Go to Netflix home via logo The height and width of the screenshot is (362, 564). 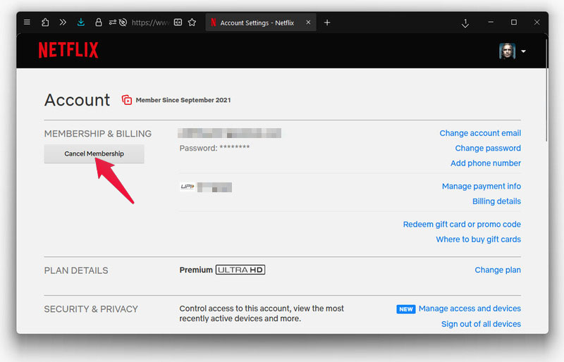coord(68,50)
